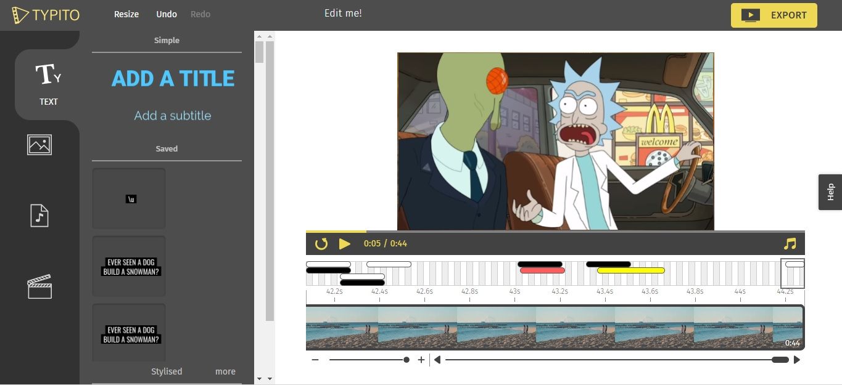Click the yellow playback progress bar

click(336, 232)
